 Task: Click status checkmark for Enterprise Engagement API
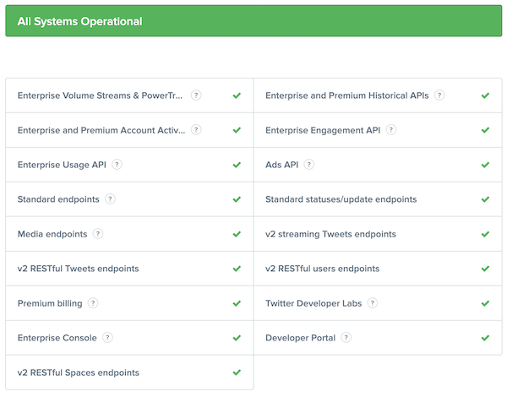(x=485, y=130)
